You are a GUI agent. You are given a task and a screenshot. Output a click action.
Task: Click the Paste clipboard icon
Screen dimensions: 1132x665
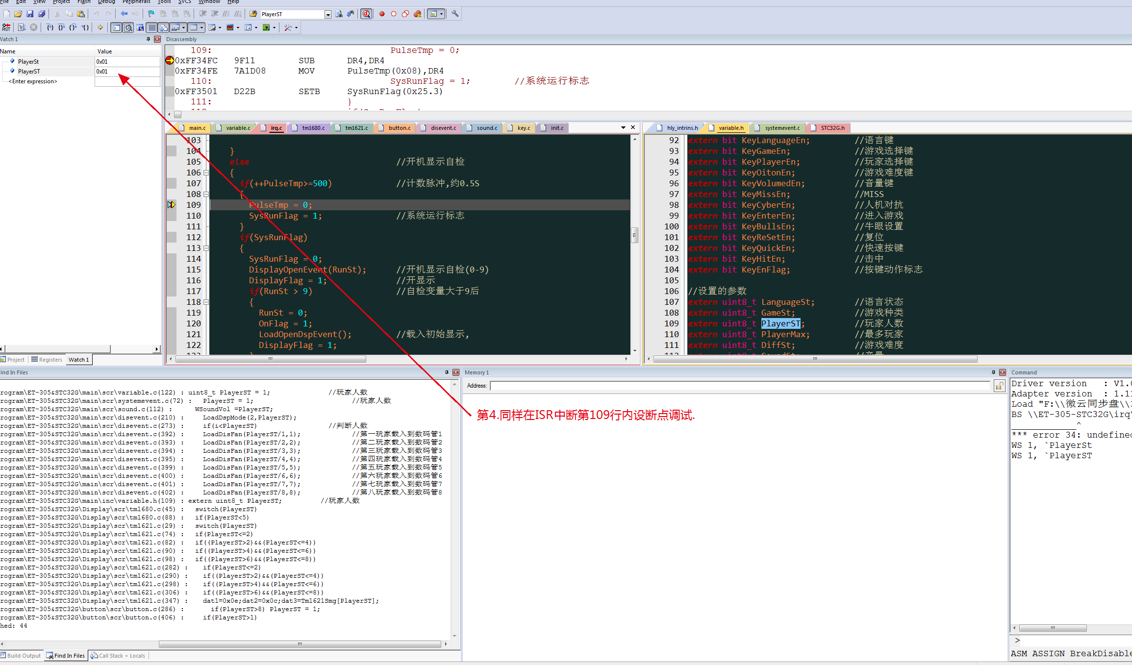click(x=81, y=14)
